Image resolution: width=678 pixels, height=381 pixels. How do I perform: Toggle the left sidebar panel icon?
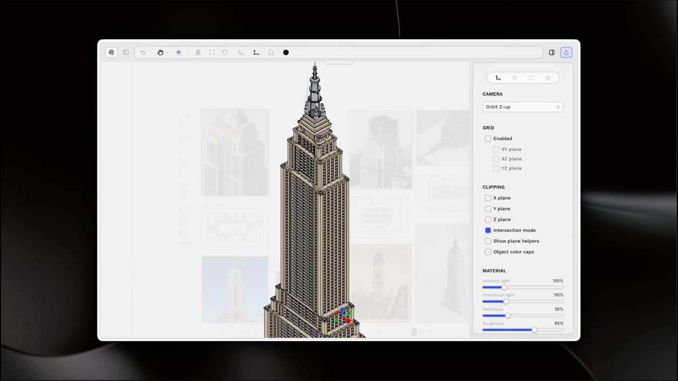point(126,52)
